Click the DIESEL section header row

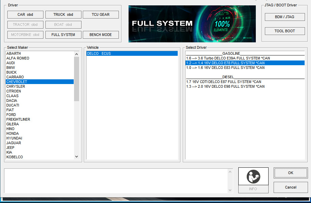[x=245, y=77]
